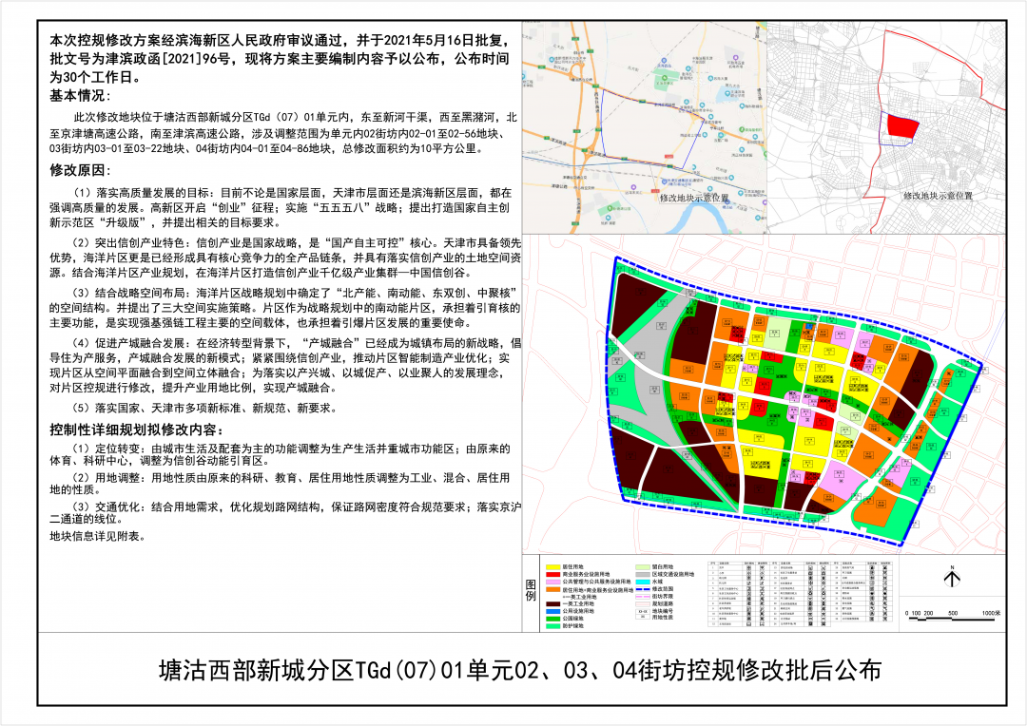Image resolution: width=1027 pixels, height=726 pixels.
Task: Select the blue 公用设施用地 legend swatch
Action: (x=552, y=611)
